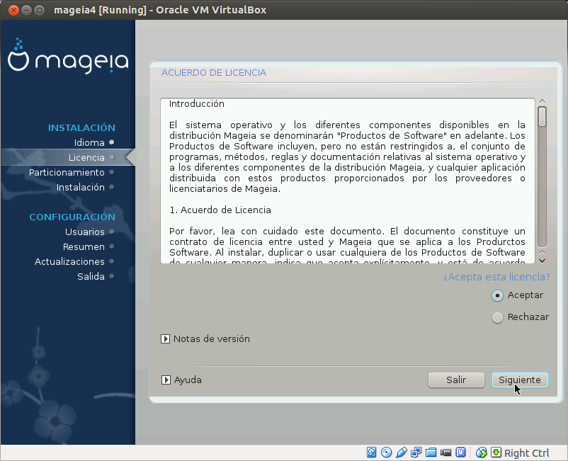The height and width of the screenshot is (461, 568).
Task: Click the USB devices status icon
Action: (x=402, y=452)
